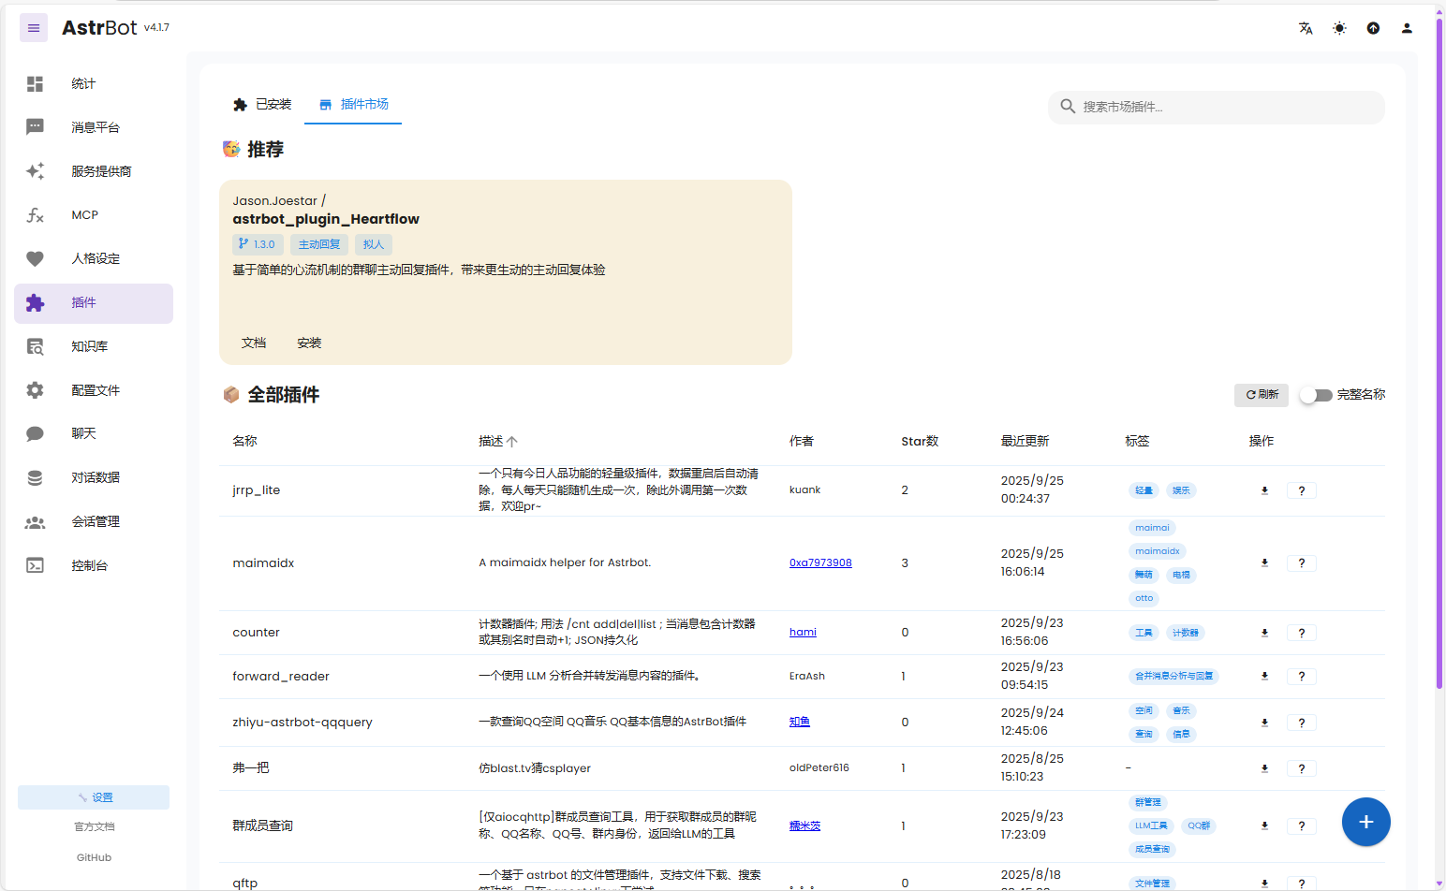1446x891 pixels.
Task: Open the GitHub link in the sidebar
Action: tap(94, 857)
